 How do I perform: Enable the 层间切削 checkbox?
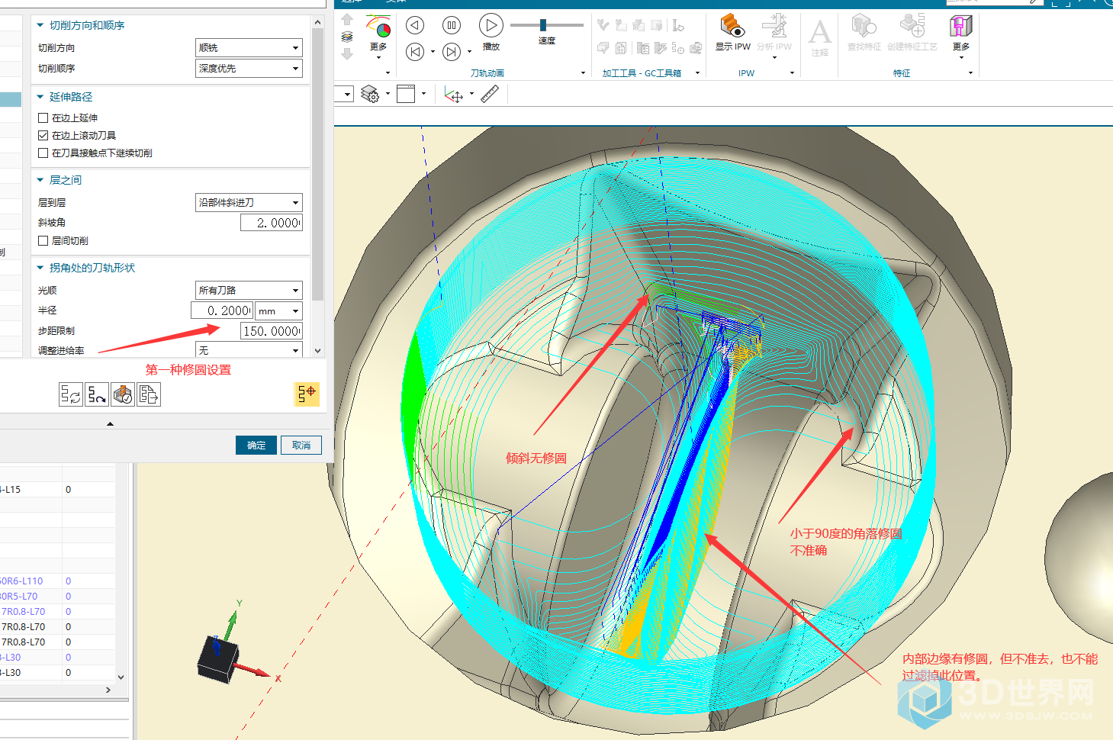(x=43, y=240)
